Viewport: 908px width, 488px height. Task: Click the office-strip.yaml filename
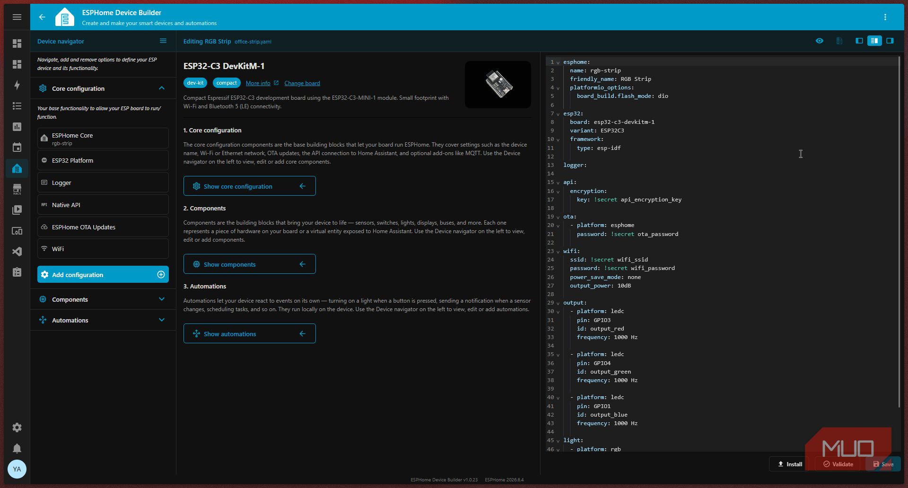coord(253,42)
